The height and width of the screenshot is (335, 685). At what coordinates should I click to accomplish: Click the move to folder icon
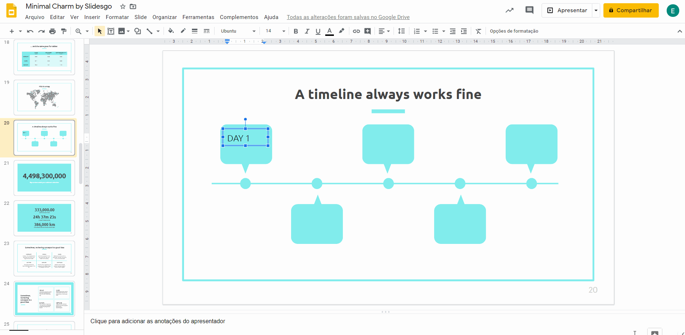point(133,6)
